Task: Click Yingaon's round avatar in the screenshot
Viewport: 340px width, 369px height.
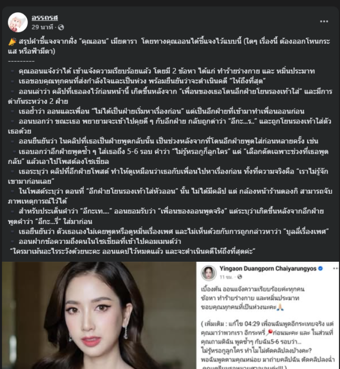Action: pos(208,273)
